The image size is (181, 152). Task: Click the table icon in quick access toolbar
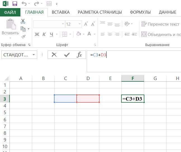[49, 4]
